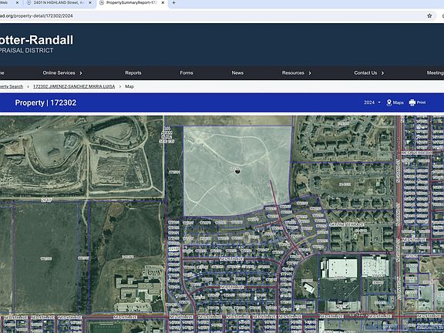Expand the Online Services menu
This screenshot has width=444, height=333.
coord(62,73)
